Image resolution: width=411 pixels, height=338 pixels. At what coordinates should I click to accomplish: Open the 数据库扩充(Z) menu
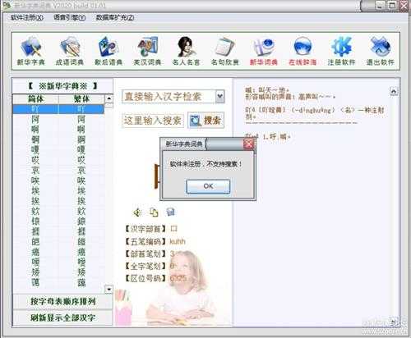pos(115,17)
